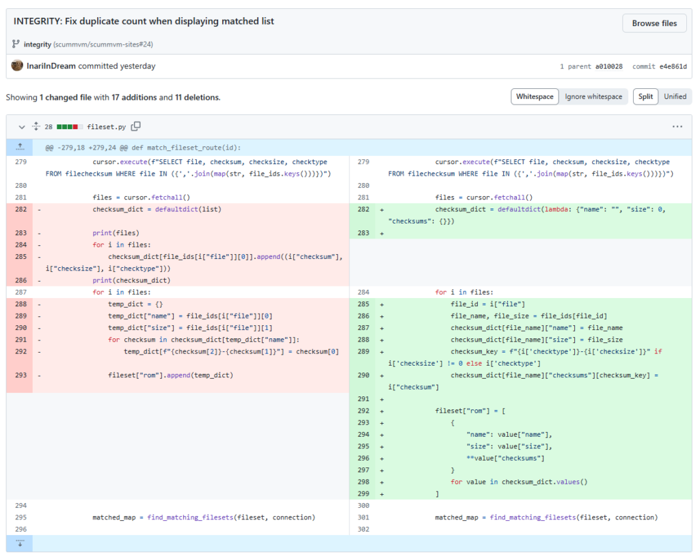700x557 pixels.
Task: Collapse the fileset.py diff
Action: coord(21,126)
